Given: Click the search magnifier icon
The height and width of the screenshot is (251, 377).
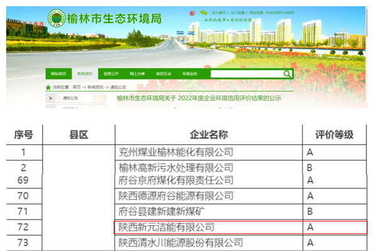Looking at the screenshot, I should tap(287, 74).
